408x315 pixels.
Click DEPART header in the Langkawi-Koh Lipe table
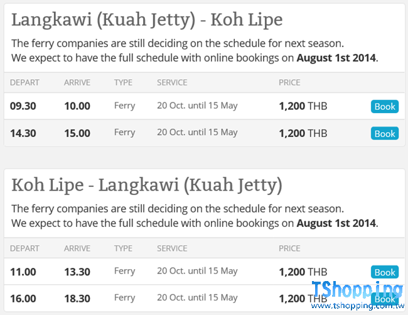pos(24,82)
